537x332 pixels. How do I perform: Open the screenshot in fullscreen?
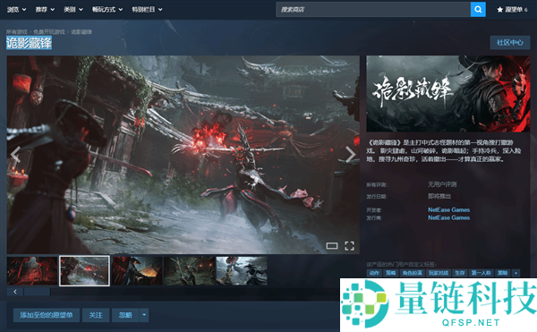tap(349, 246)
